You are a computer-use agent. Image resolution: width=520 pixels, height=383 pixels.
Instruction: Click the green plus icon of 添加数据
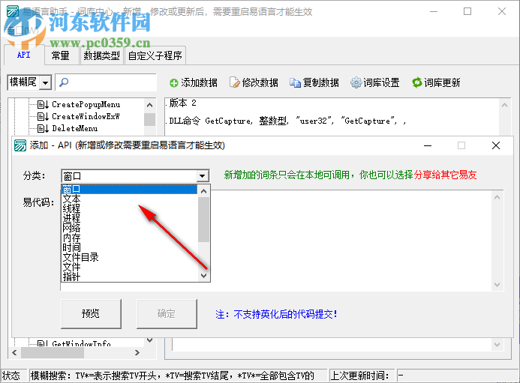click(x=174, y=83)
